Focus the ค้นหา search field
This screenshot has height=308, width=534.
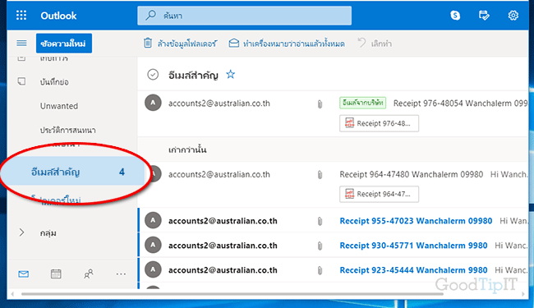[x=245, y=16]
